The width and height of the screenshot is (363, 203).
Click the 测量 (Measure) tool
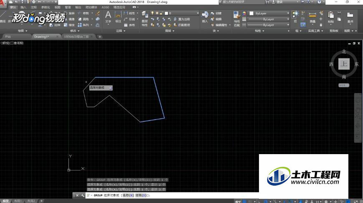click(x=312, y=17)
